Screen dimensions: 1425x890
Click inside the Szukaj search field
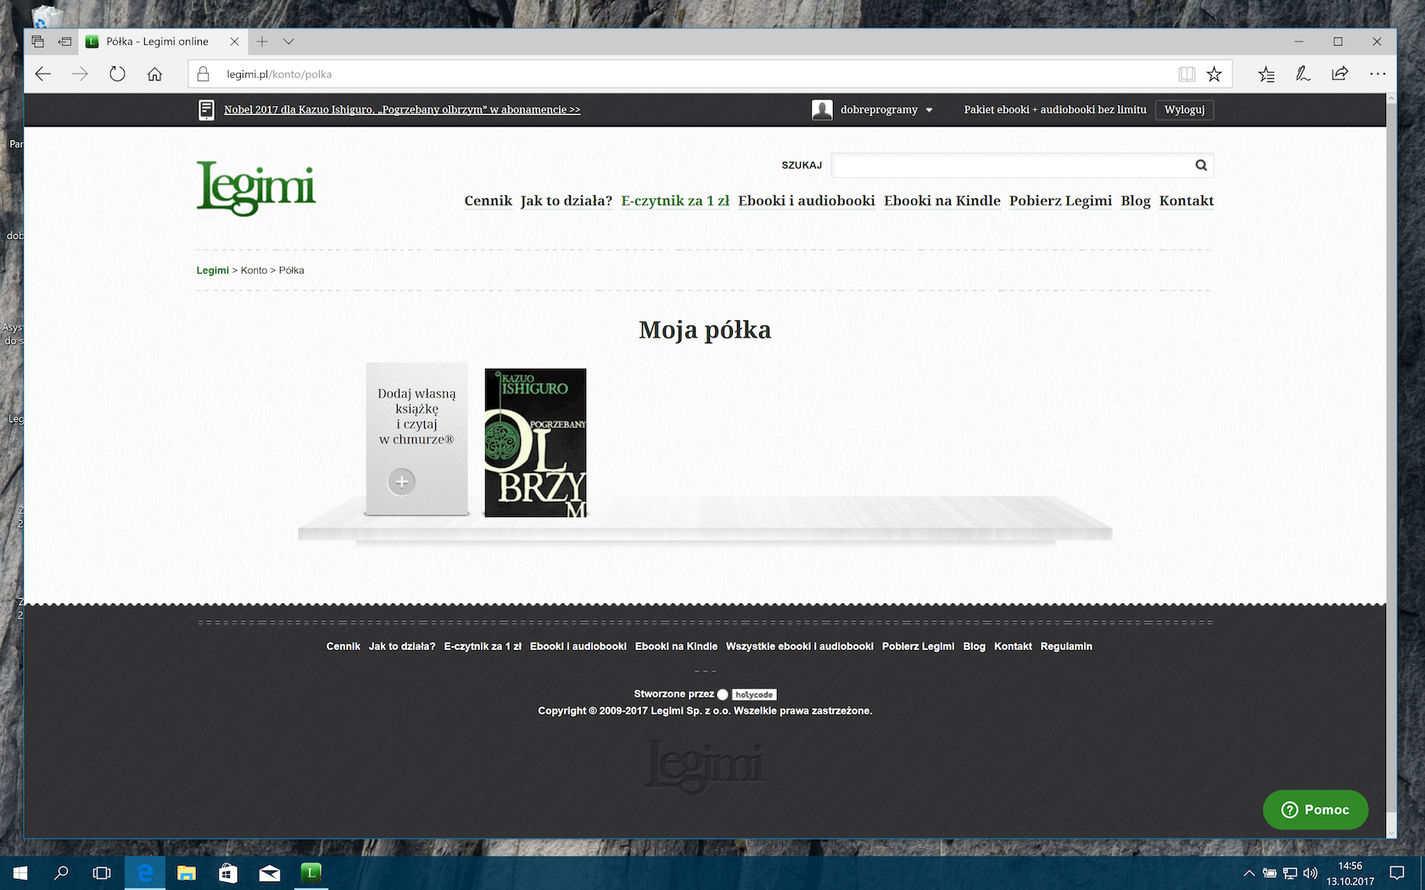click(1011, 165)
